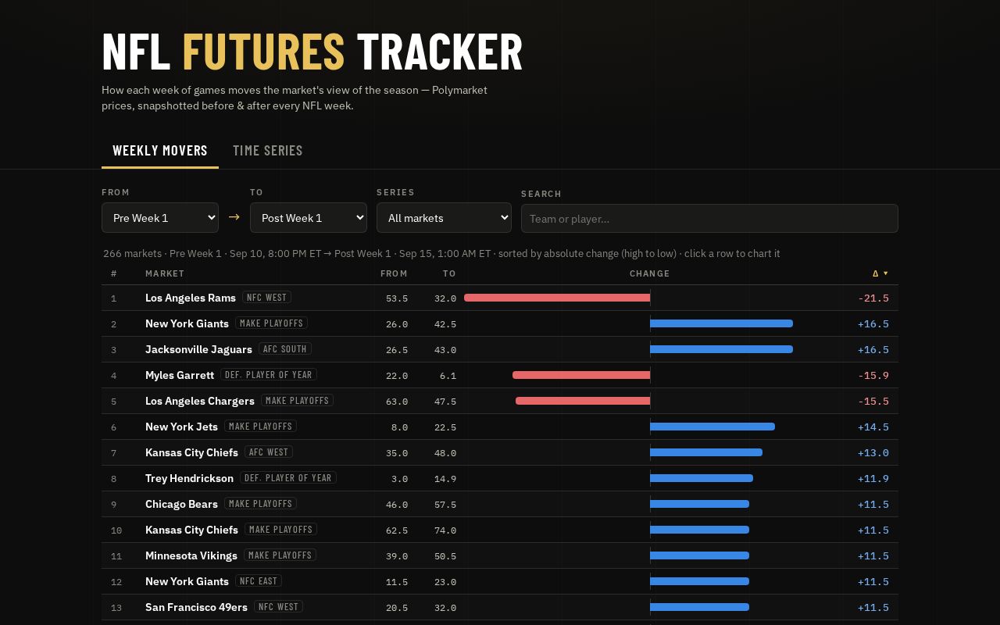Click the -15.9 change value

point(873,375)
